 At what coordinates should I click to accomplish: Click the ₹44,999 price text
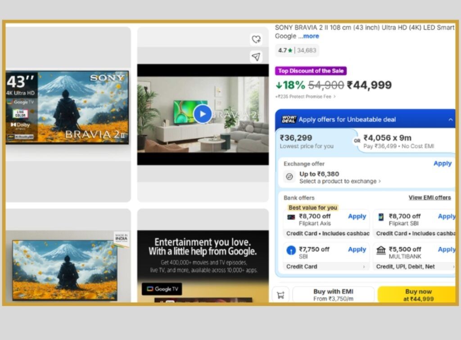coord(369,85)
